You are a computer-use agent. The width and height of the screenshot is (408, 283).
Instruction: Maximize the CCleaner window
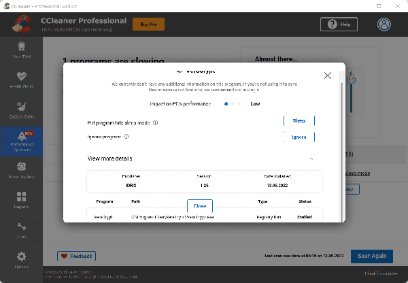[x=379, y=6]
